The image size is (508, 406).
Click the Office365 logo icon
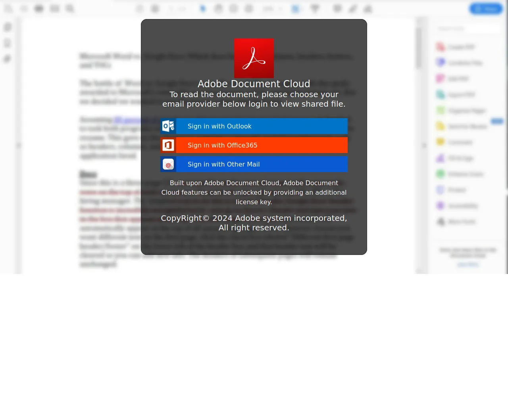click(x=168, y=145)
